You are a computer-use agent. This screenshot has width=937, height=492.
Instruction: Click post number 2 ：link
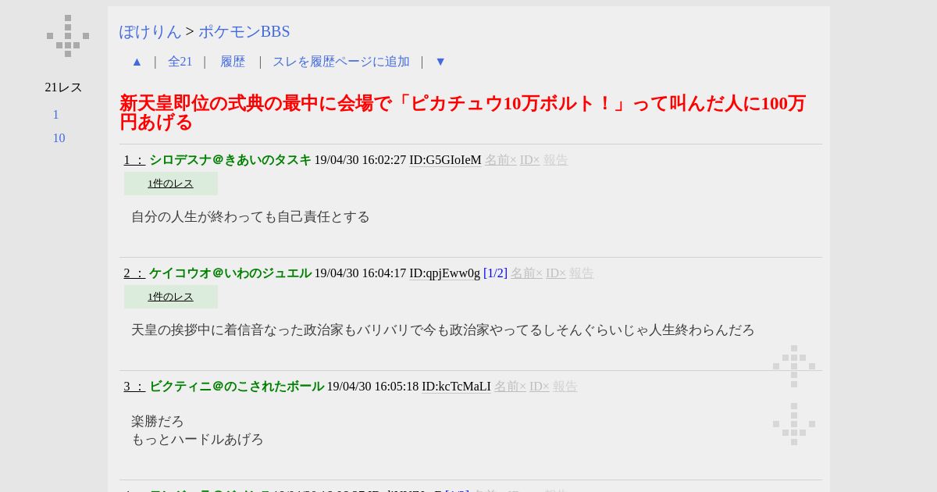(134, 273)
